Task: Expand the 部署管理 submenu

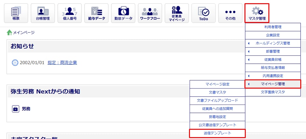Action: [x=273, y=51]
